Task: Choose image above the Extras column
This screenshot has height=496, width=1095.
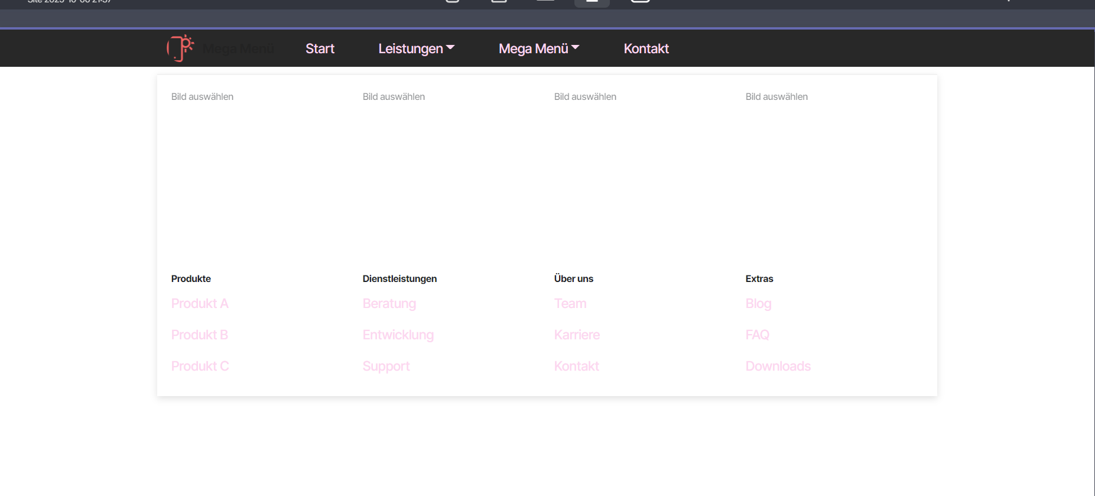Action: click(776, 97)
